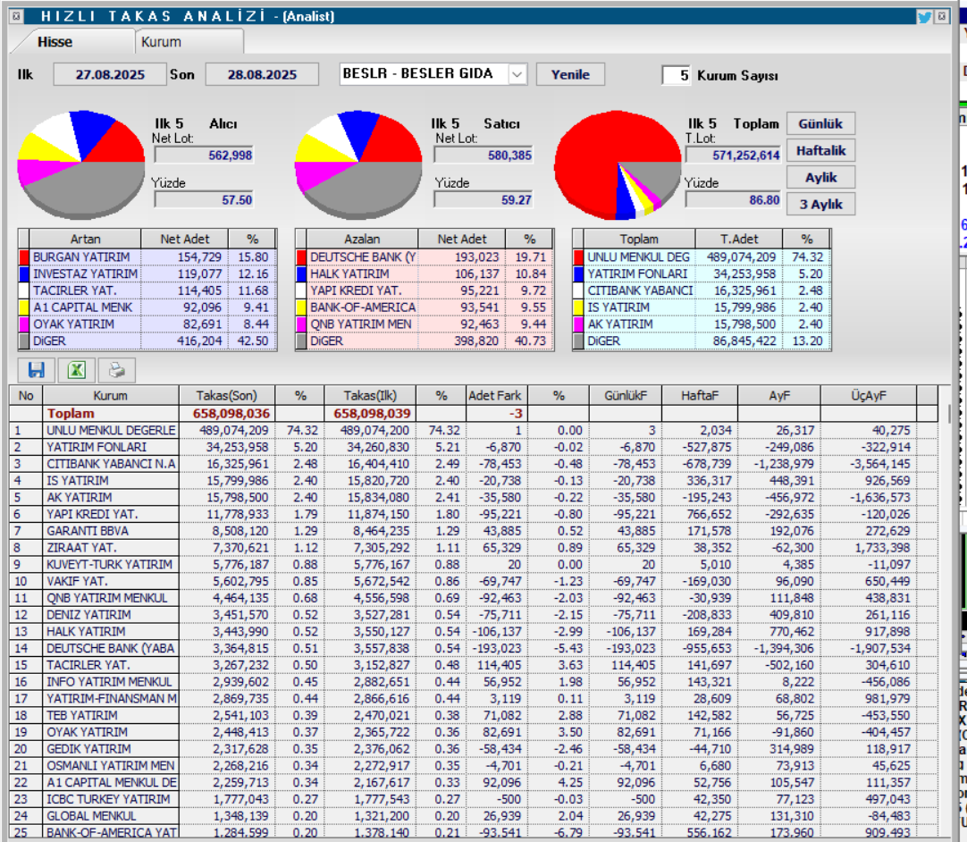The image size is (967, 842).
Task: Click the Net Lot value 562,998
Action: coord(204,156)
